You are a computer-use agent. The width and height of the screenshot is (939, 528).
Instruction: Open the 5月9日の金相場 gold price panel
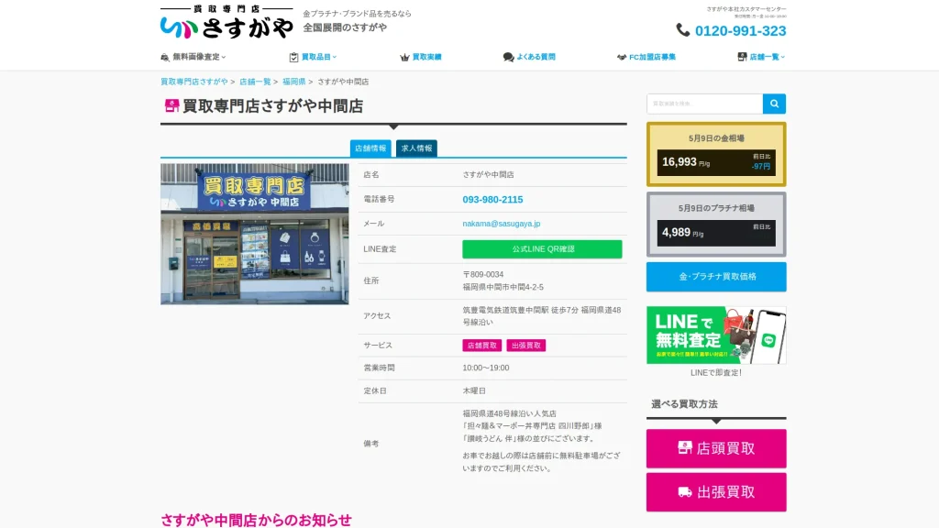[716, 154]
